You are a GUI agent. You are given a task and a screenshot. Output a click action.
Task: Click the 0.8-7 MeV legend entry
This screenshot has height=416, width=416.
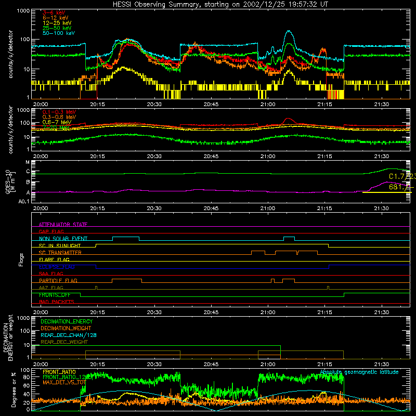pos(57,122)
